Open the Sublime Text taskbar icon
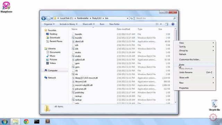222x125 pixels. coord(48,121)
